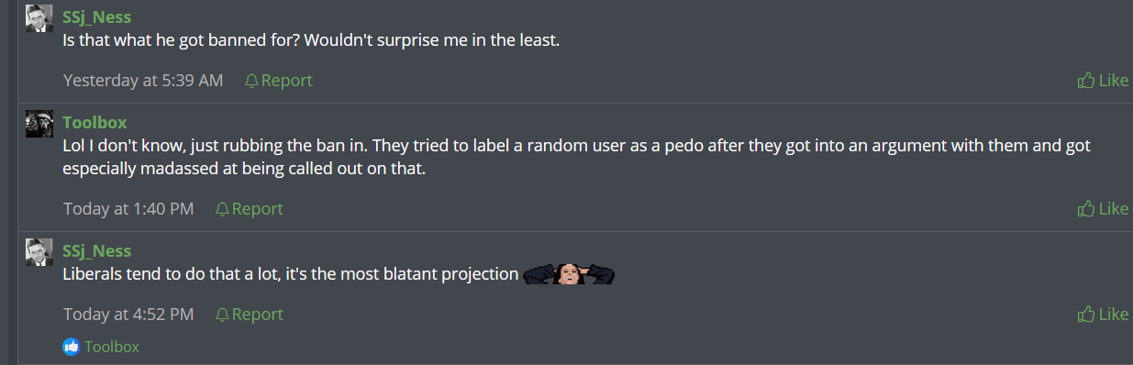Screen dimensions: 1133x365
Task: Click Today at 1:40 PM timestamp
Action: click(x=128, y=209)
